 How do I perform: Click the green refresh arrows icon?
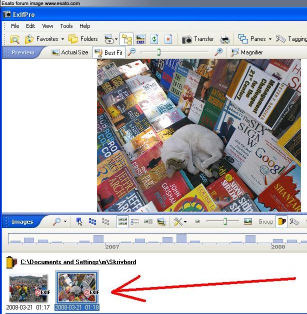(154, 39)
